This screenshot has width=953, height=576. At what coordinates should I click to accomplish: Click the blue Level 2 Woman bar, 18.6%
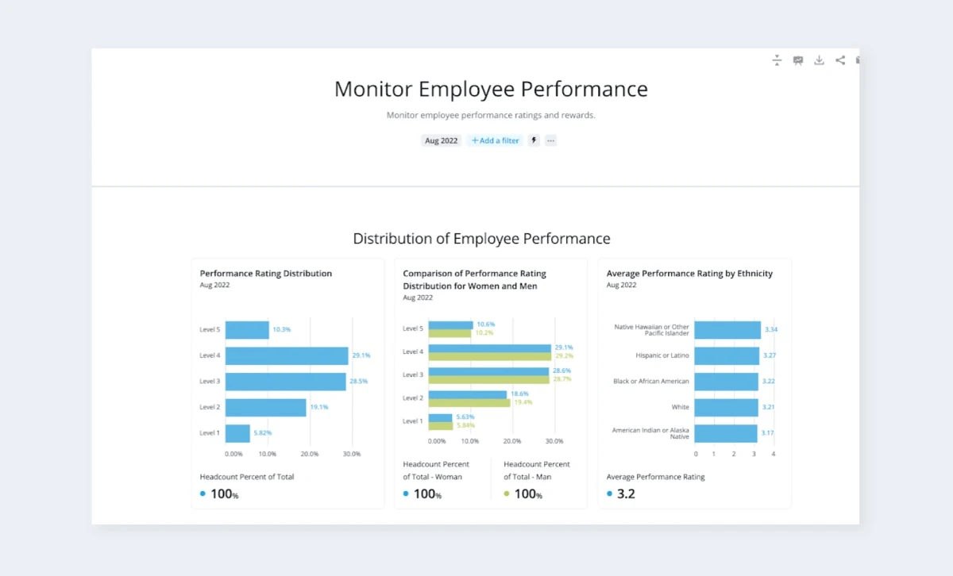pos(468,394)
